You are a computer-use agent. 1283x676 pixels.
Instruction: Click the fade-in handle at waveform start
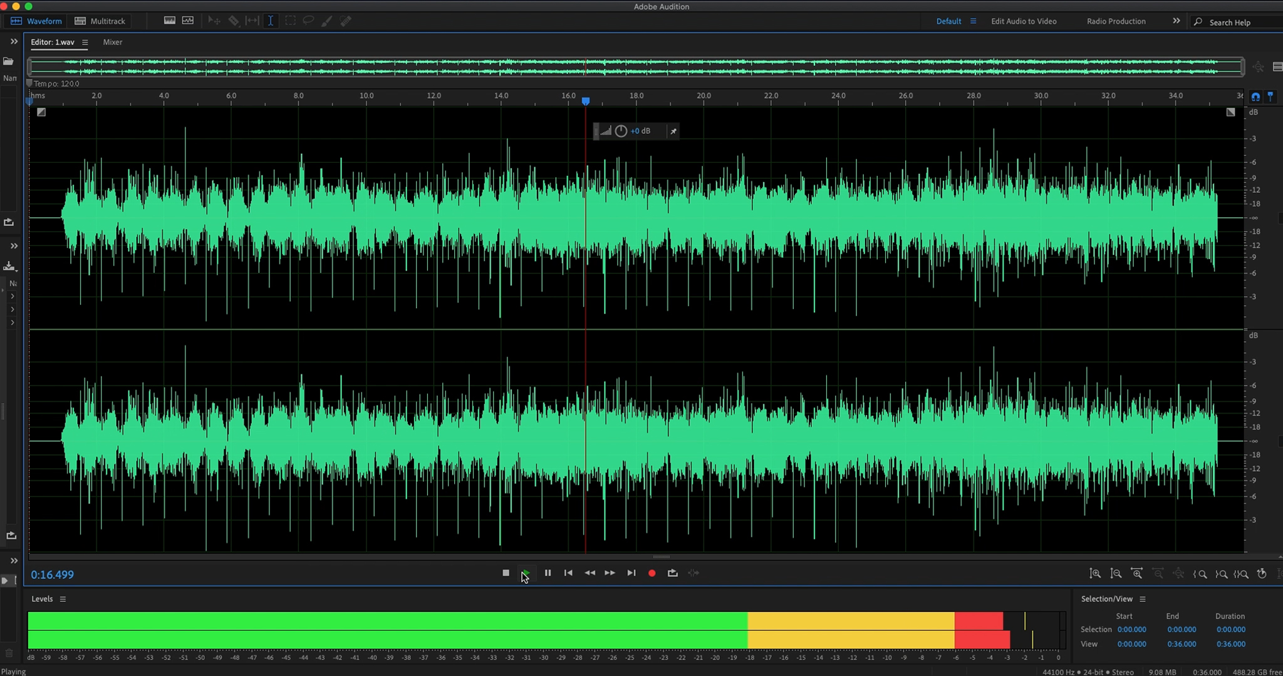(41, 112)
